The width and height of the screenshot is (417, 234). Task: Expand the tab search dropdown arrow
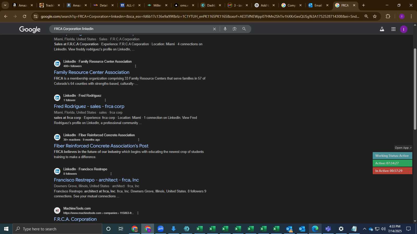5,5
